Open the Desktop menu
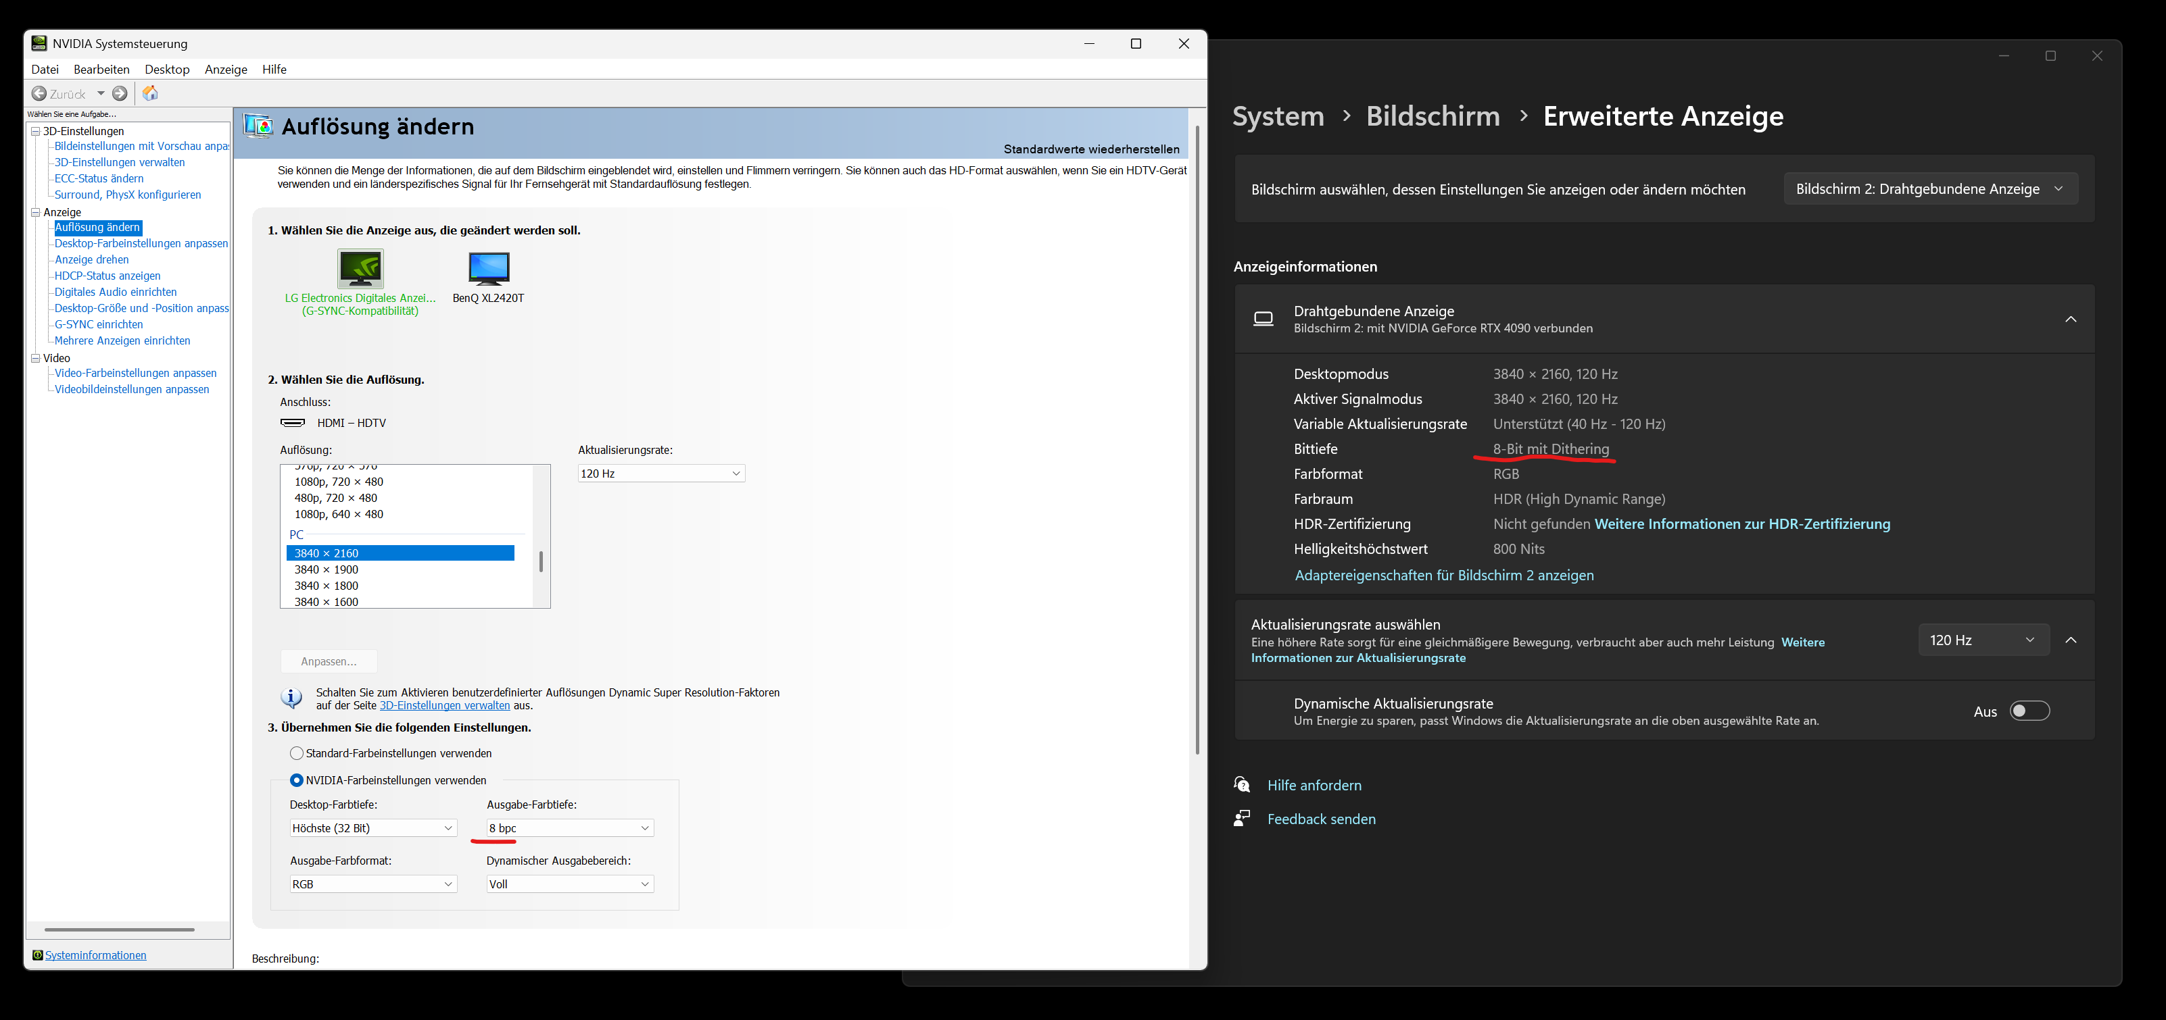The height and width of the screenshot is (1020, 2166). pyautogui.click(x=166, y=69)
